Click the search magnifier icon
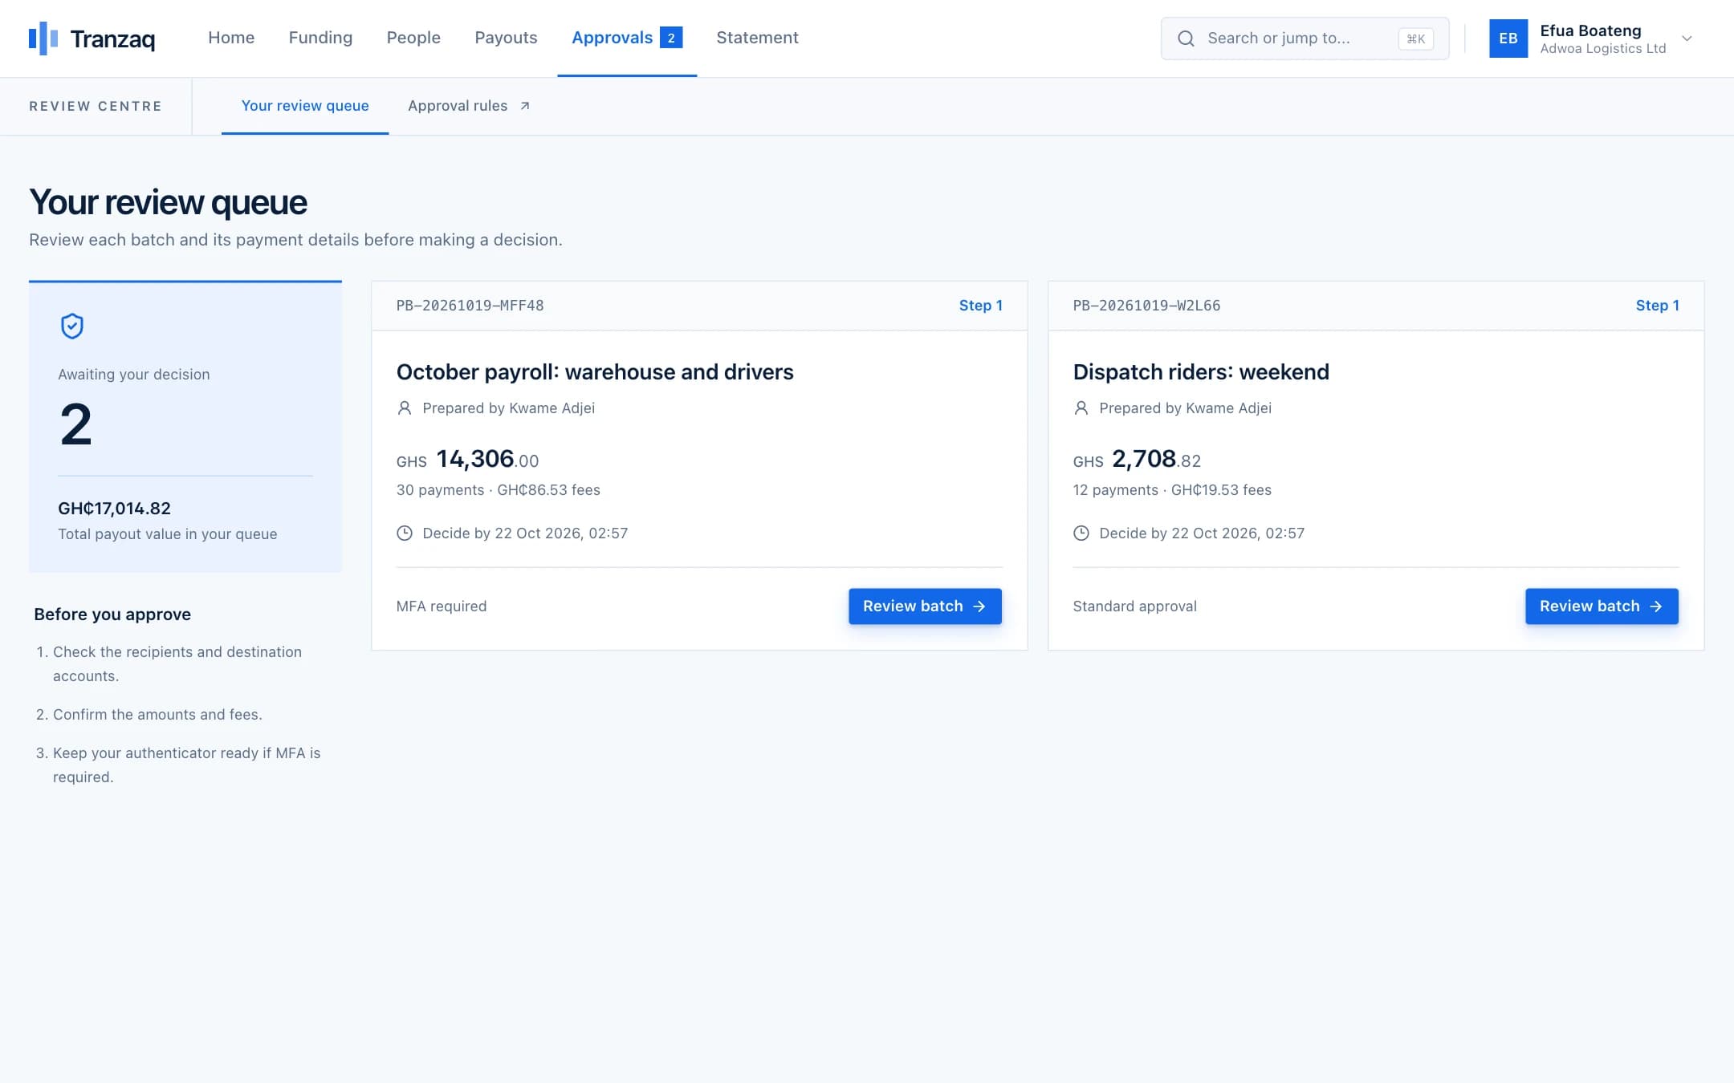This screenshot has width=1734, height=1083. tap(1186, 39)
